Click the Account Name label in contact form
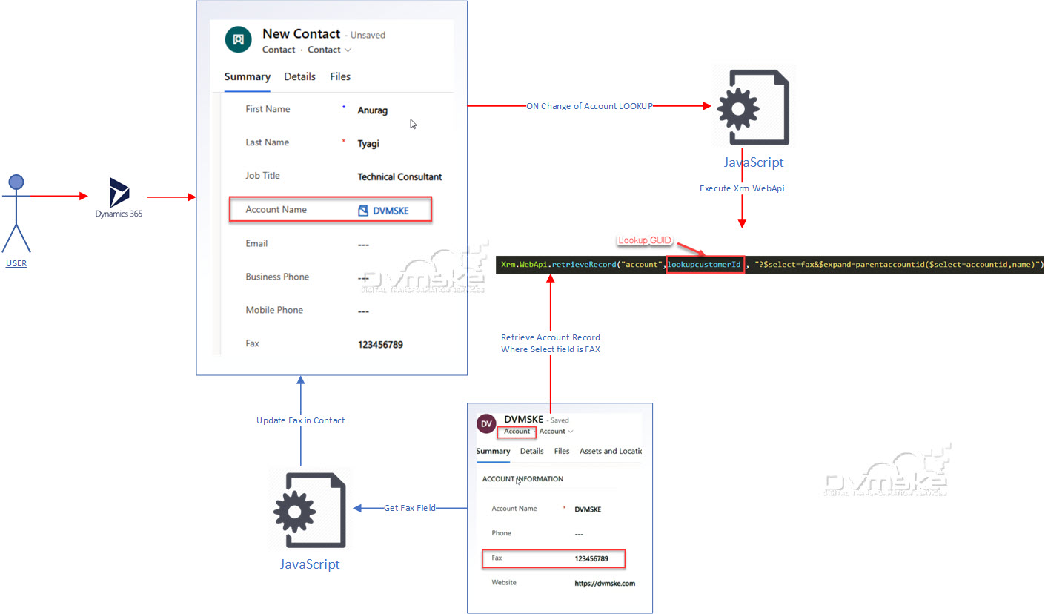This screenshot has width=1045, height=614. coord(276,210)
